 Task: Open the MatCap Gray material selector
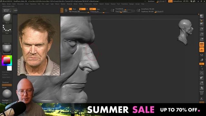[7, 49]
